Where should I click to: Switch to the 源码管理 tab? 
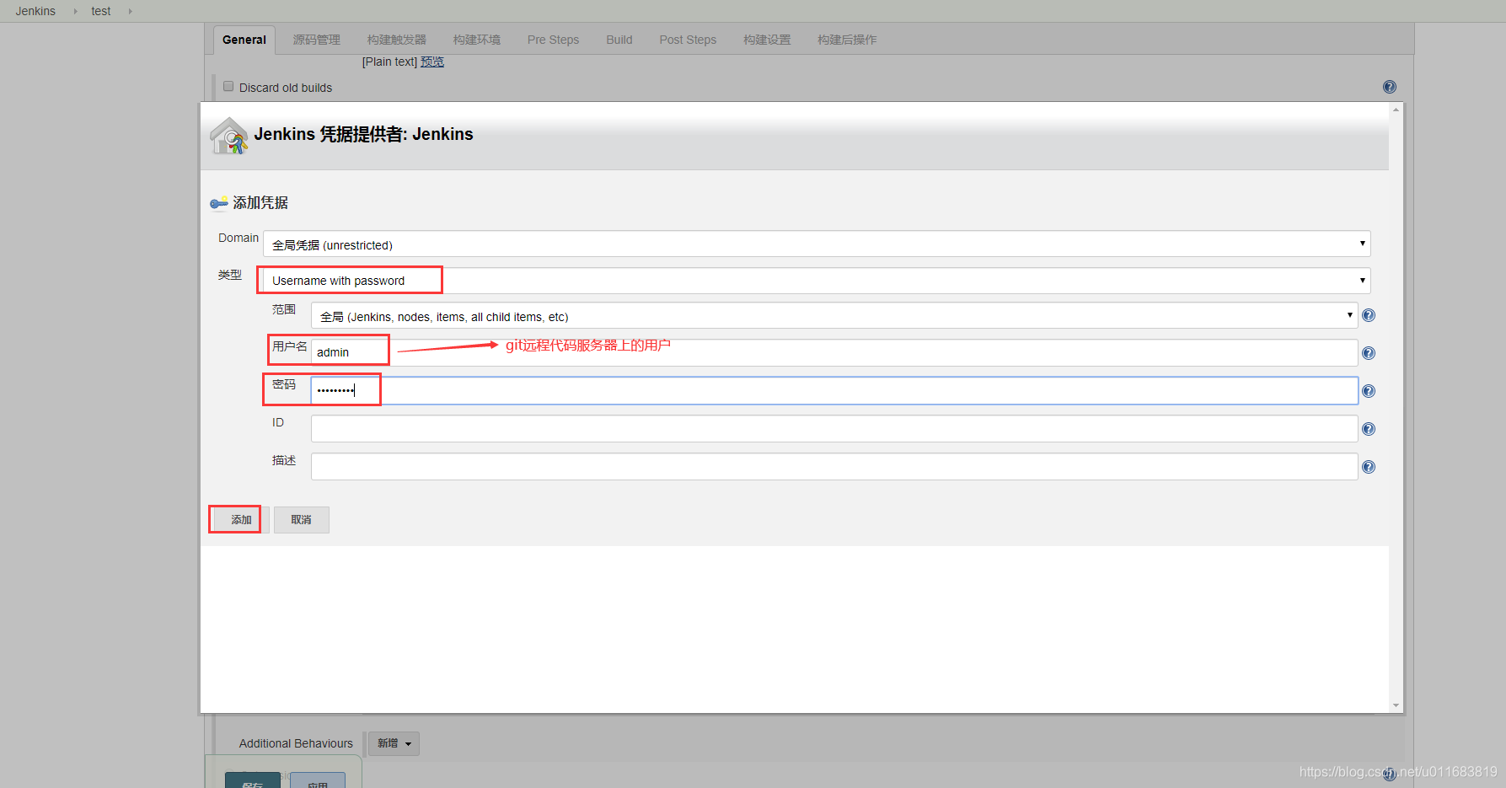point(317,40)
